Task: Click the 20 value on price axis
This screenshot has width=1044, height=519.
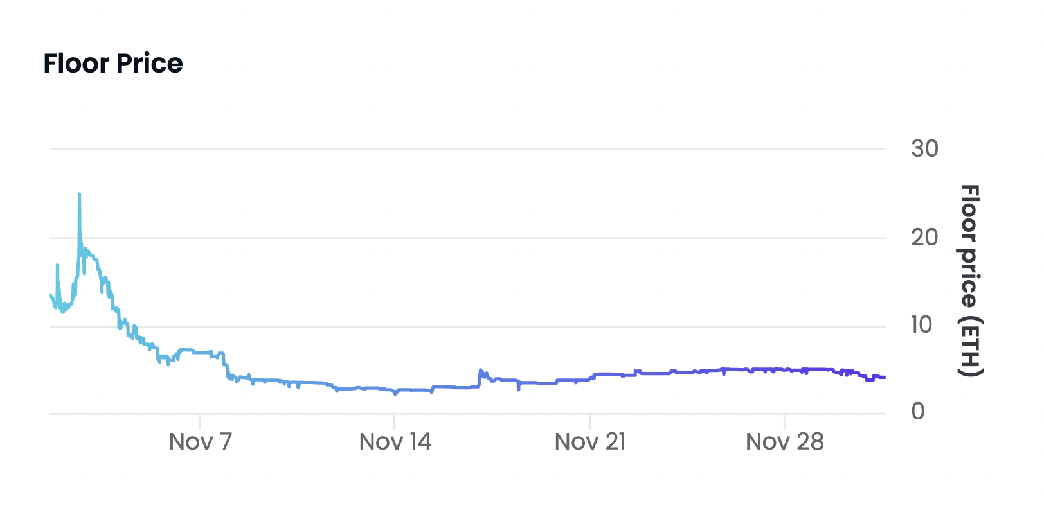Action: [x=924, y=238]
